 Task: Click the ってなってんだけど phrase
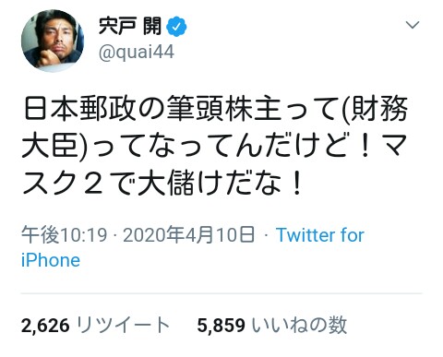click(x=216, y=146)
